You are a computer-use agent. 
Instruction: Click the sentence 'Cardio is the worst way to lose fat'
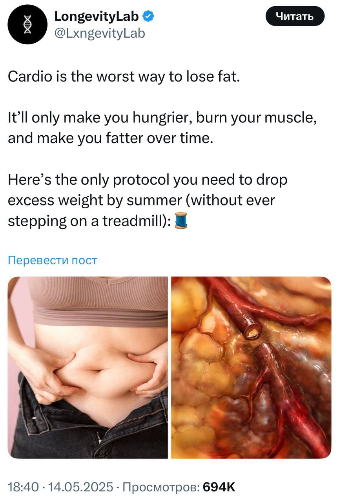click(x=124, y=76)
